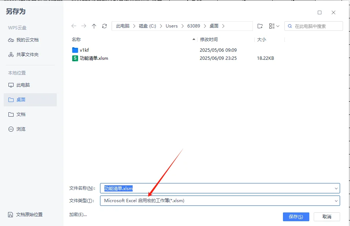Click the back navigation arrow
This screenshot has width=350, height=226.
click(74, 26)
